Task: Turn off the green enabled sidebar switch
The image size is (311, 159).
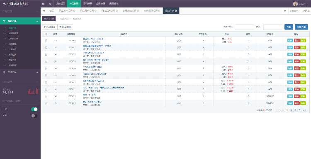Action: pyautogui.click(x=34, y=109)
